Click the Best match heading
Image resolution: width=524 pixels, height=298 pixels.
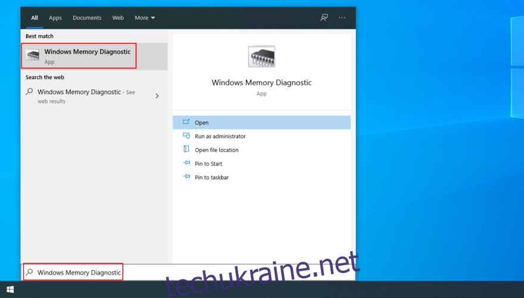[39, 36]
